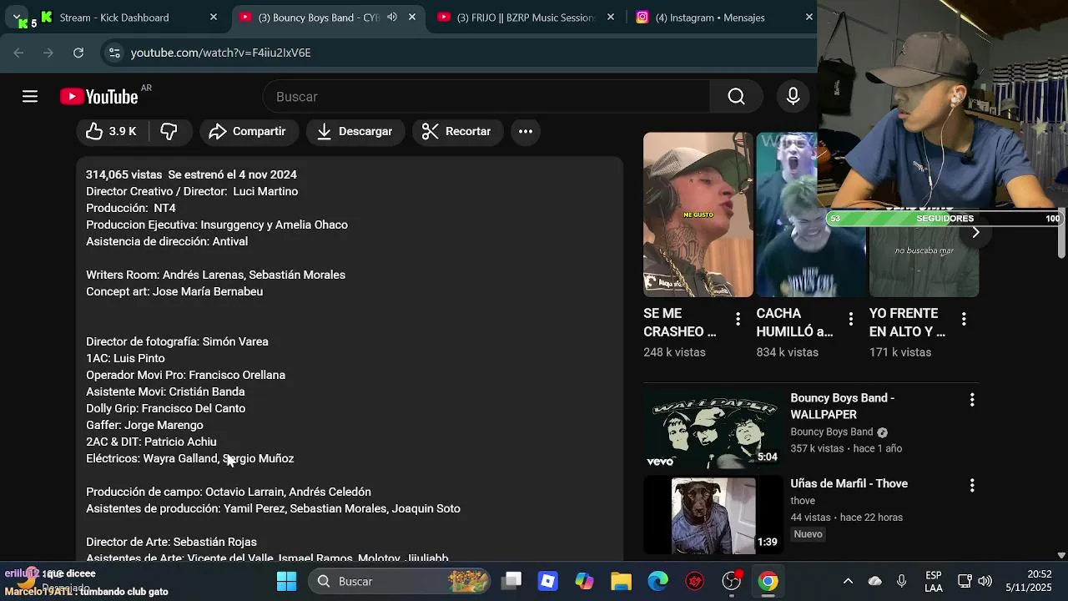Open network and volume quick settings

[975, 581]
